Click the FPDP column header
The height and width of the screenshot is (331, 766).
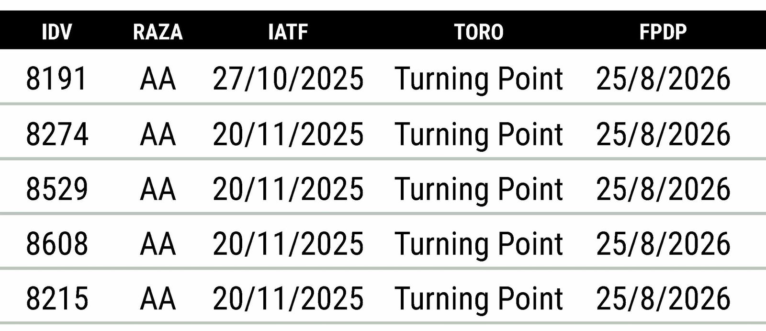pyautogui.click(x=663, y=32)
